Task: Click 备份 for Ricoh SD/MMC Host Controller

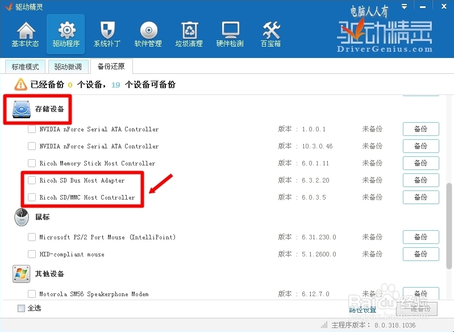Action: [420, 197]
